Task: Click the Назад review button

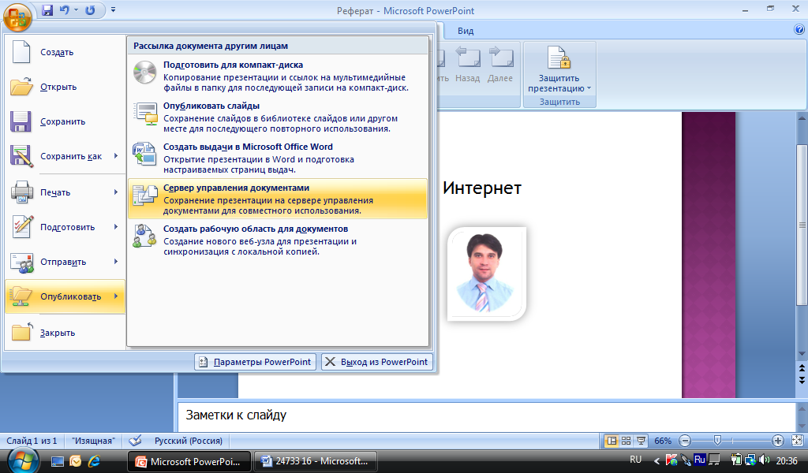Action: [468, 65]
